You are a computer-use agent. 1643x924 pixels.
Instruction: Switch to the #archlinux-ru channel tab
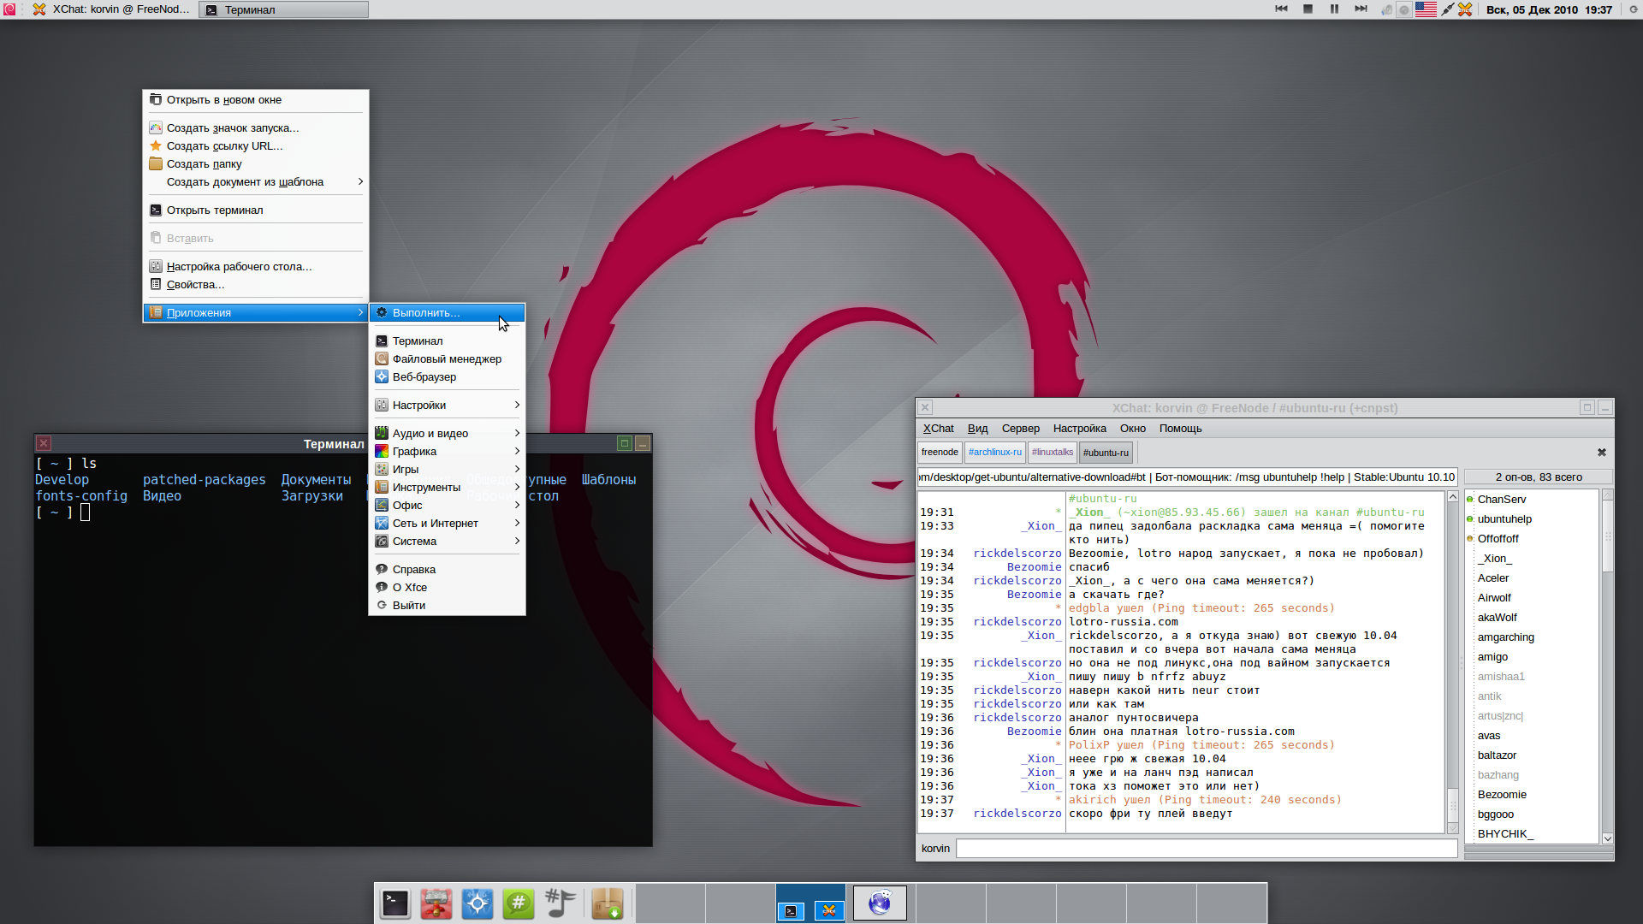click(x=994, y=452)
